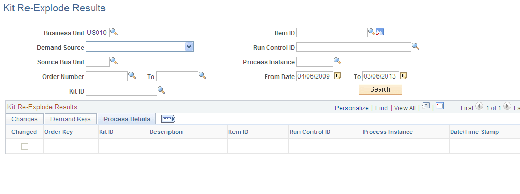The image size is (520, 194).
Task: Click the Personalize link
Action: click(x=352, y=108)
